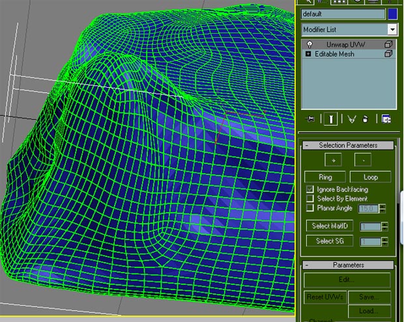
Task: Click the Planar Angle value field
Action: [369, 208]
